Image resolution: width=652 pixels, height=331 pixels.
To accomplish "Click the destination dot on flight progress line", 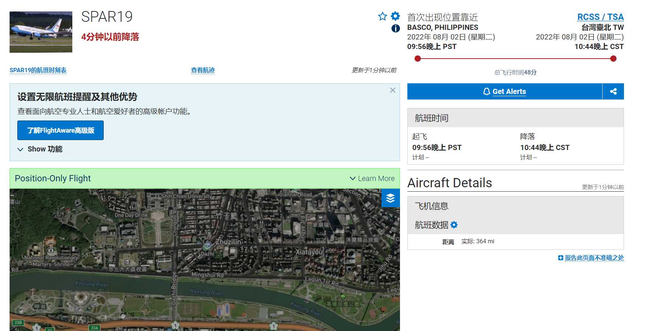I will [613, 59].
